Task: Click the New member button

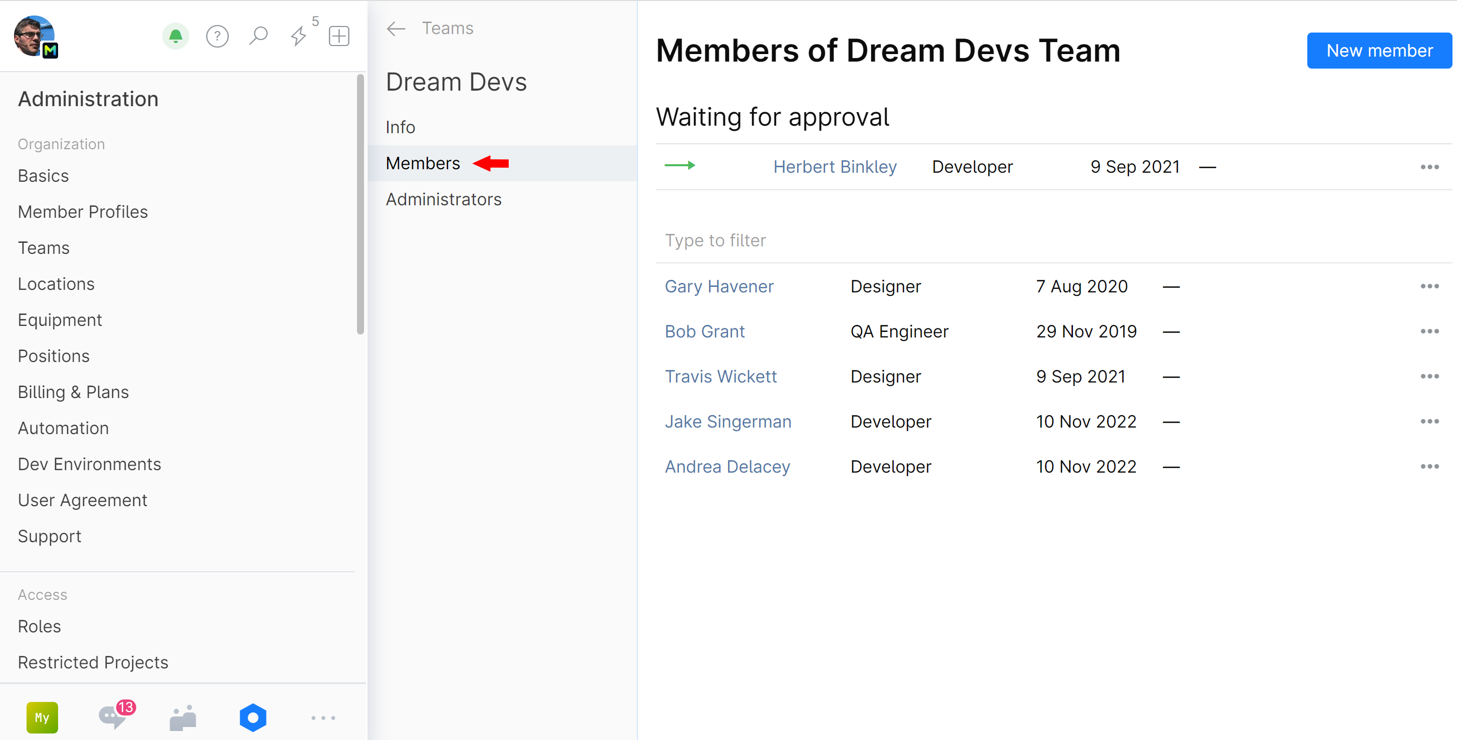Action: [x=1378, y=50]
